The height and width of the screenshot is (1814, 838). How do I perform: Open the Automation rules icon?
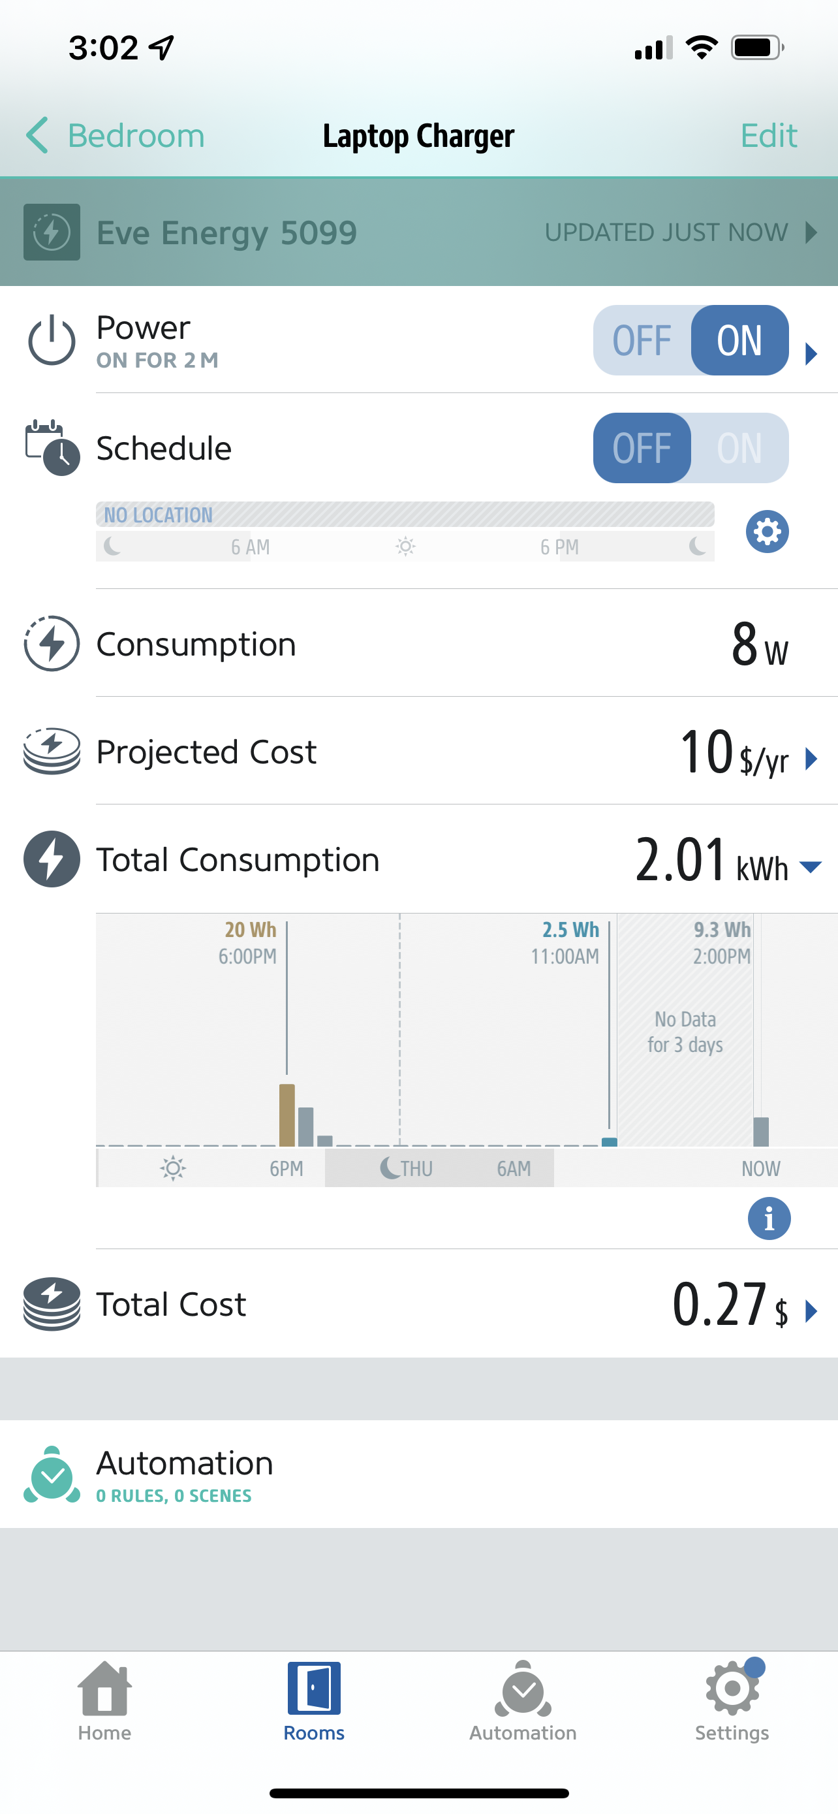52,1475
